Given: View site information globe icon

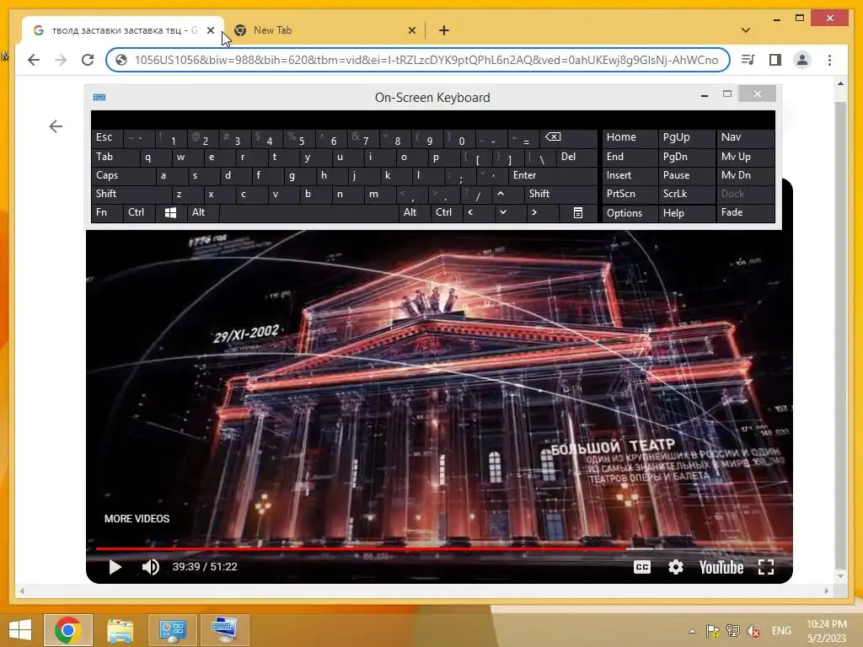Looking at the screenshot, I should tap(121, 60).
